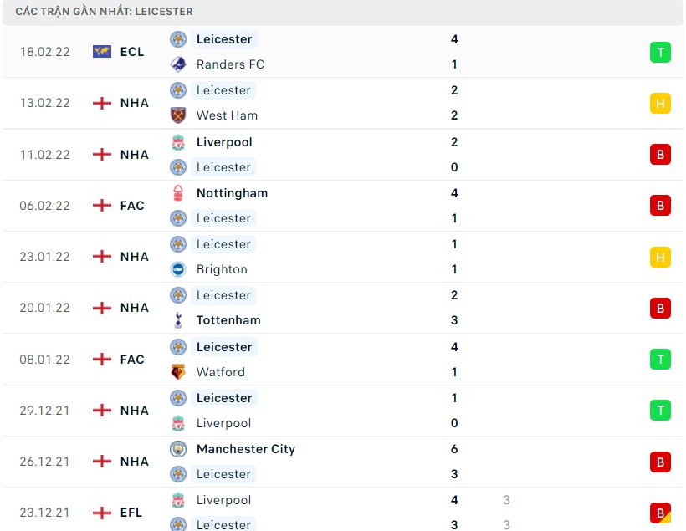Image resolution: width=686 pixels, height=531 pixels.
Task: Click yellow H badge for West Ham match
Action: click(x=660, y=103)
